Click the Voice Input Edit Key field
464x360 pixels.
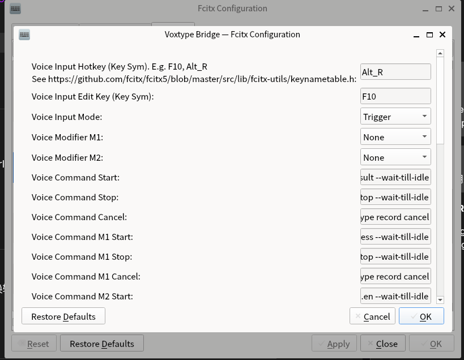[395, 96]
